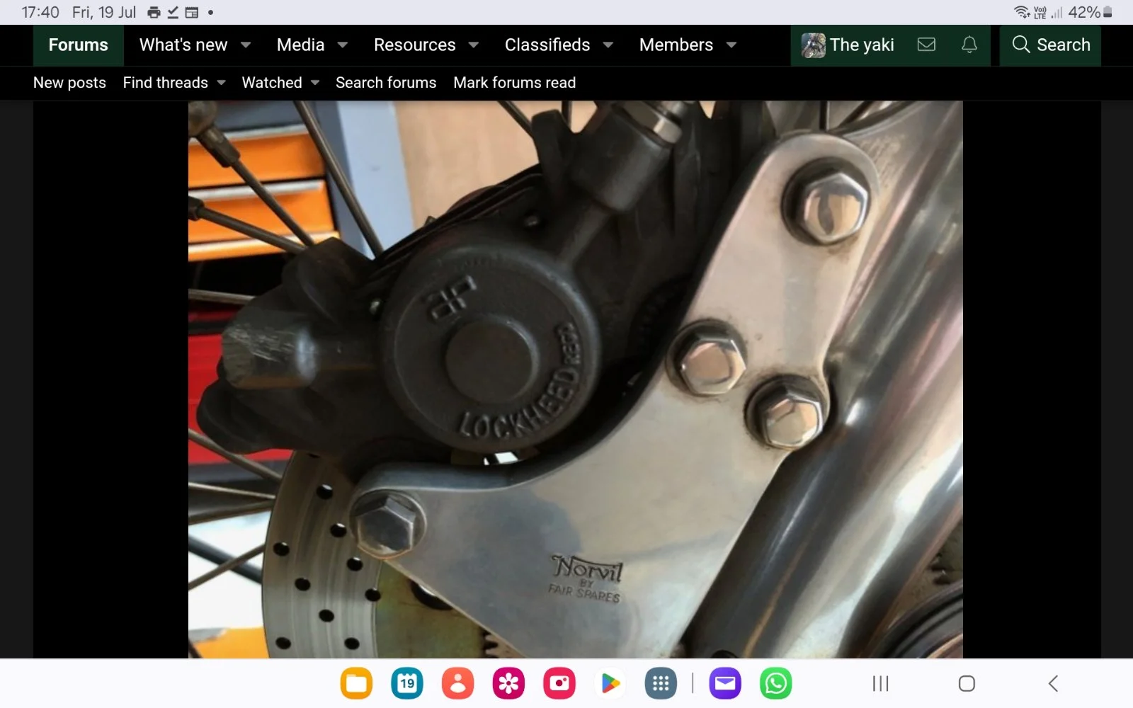Open the alerts bell icon
This screenshot has height=708, width=1133.
coord(969,45)
